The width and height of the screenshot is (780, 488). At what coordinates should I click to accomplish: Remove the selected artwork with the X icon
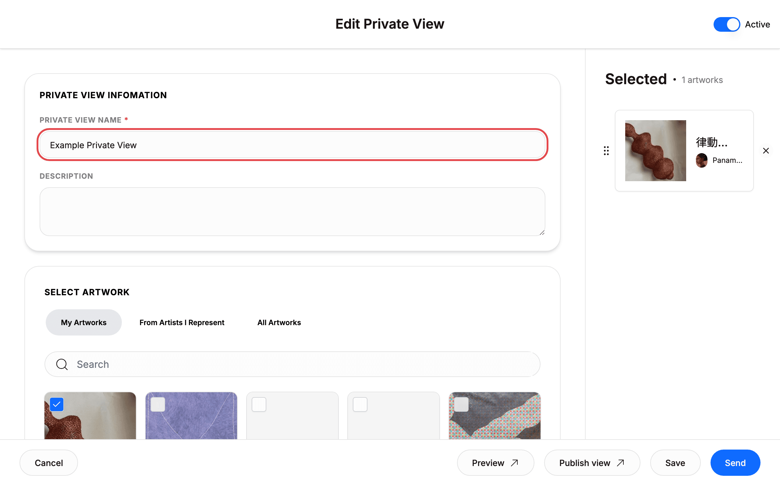[x=766, y=151]
